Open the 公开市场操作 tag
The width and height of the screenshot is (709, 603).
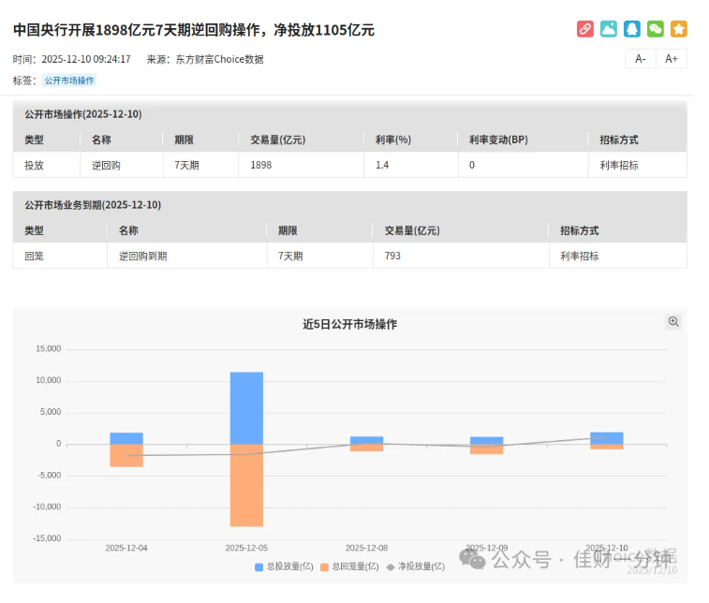tap(69, 81)
